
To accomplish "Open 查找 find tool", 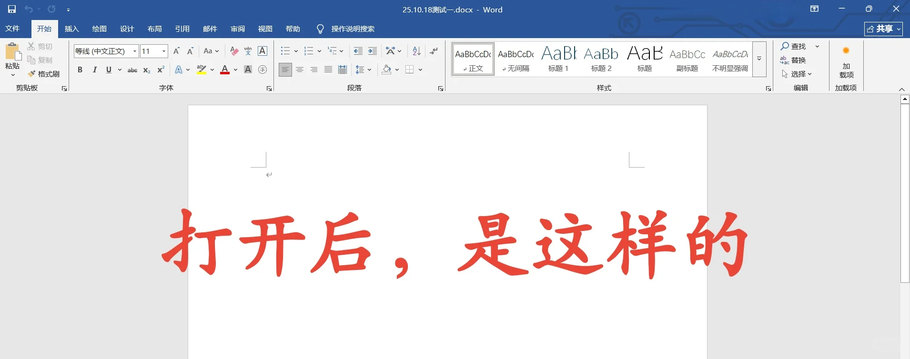I will [x=794, y=46].
